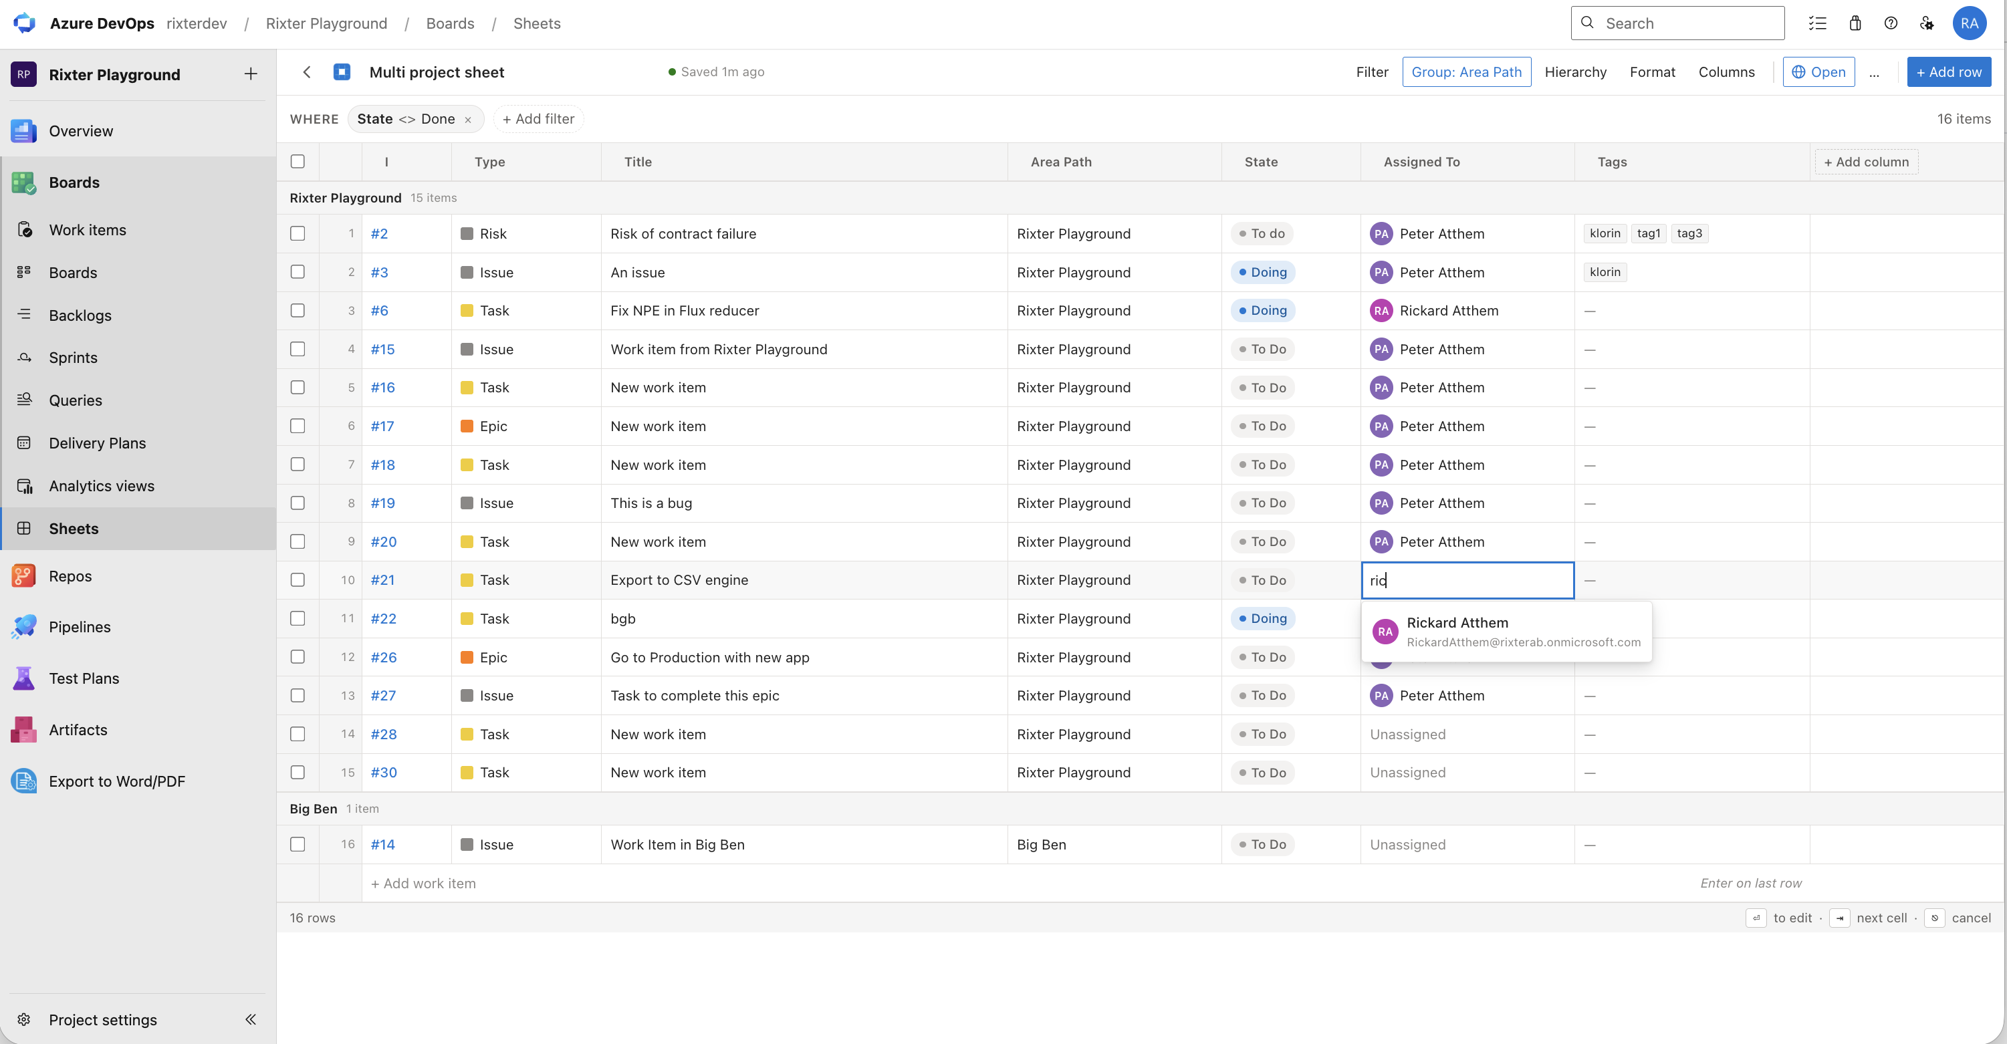This screenshot has width=2007, height=1044.
Task: Click Add work item at table bottom
Action: tap(423, 884)
